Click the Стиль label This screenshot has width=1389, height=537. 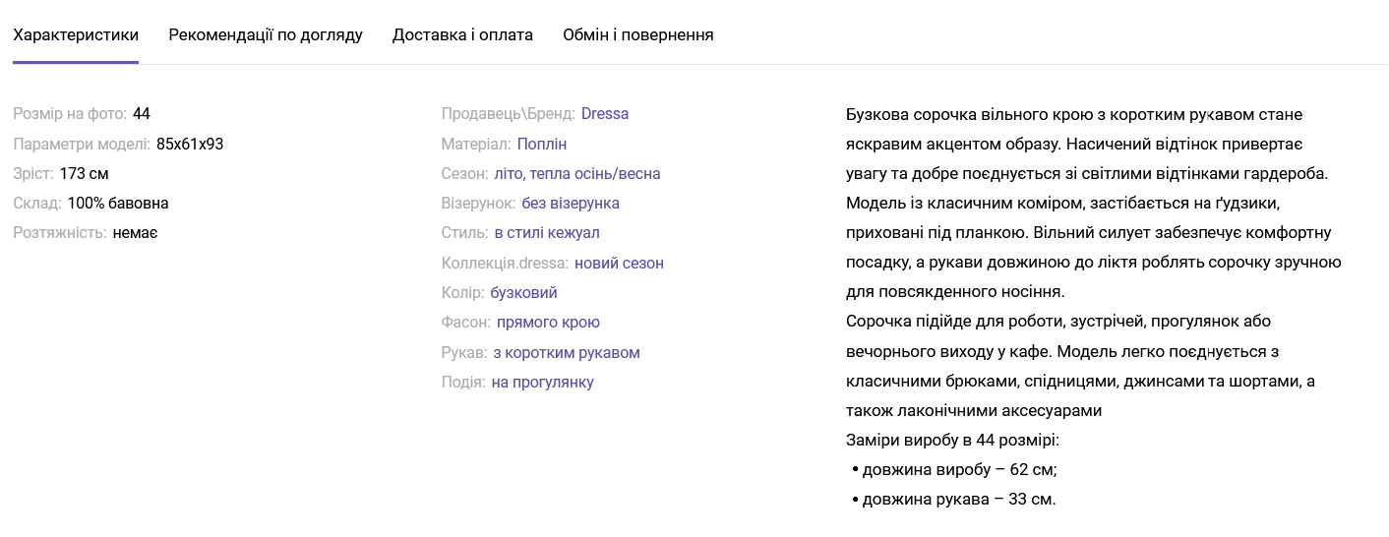pos(465,233)
